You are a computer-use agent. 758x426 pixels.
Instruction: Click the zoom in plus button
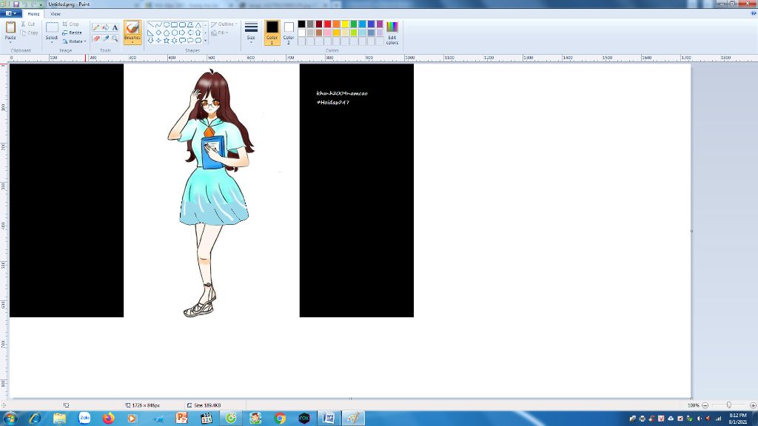pyautogui.click(x=753, y=405)
